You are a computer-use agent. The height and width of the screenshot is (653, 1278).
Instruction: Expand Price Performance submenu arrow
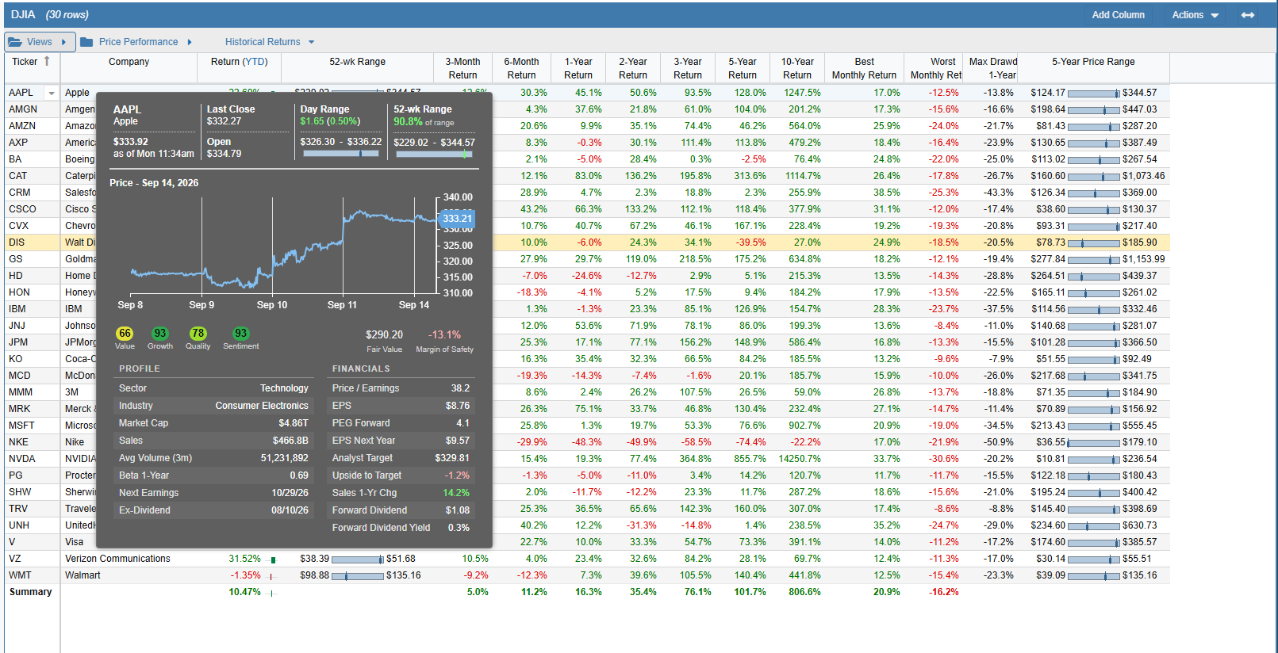tap(190, 42)
